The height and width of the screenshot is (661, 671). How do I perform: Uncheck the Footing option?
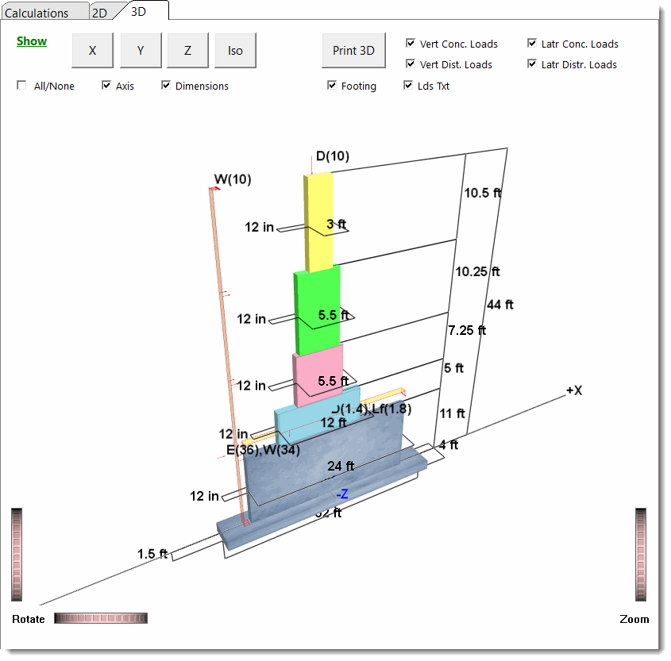pos(333,86)
